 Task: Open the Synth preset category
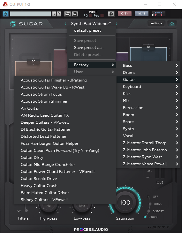click(x=148, y=129)
